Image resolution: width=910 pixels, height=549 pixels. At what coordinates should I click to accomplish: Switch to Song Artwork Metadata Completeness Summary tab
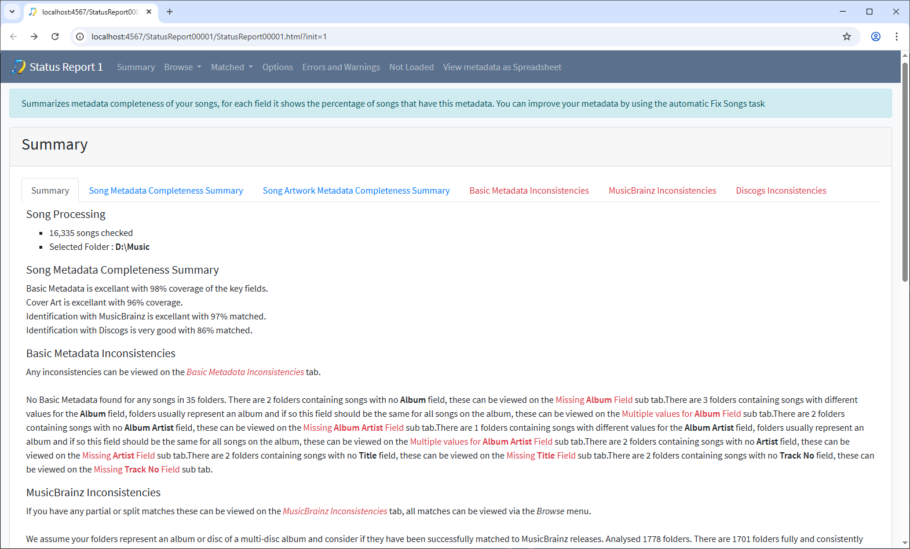click(356, 191)
